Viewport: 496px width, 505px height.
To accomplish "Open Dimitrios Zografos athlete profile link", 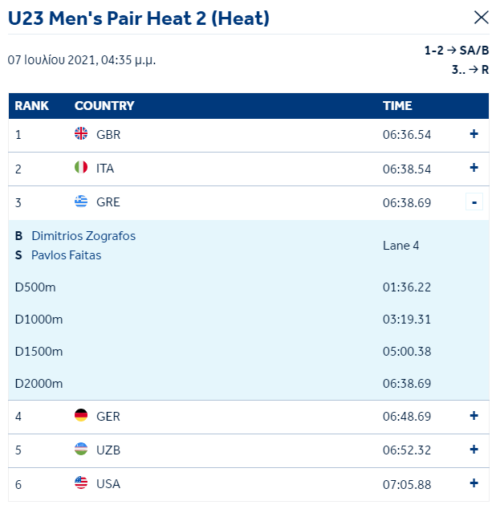I will click(83, 236).
